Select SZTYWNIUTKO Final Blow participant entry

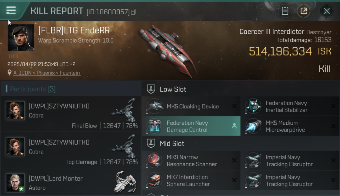coord(71,114)
